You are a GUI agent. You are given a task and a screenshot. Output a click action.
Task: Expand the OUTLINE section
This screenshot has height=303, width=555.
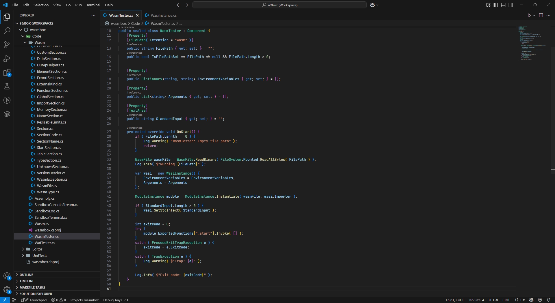(57, 275)
